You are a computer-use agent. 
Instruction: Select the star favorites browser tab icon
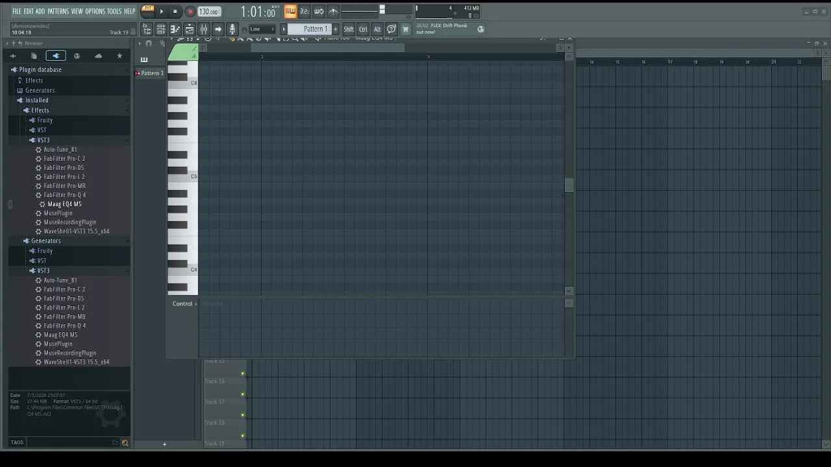(119, 56)
